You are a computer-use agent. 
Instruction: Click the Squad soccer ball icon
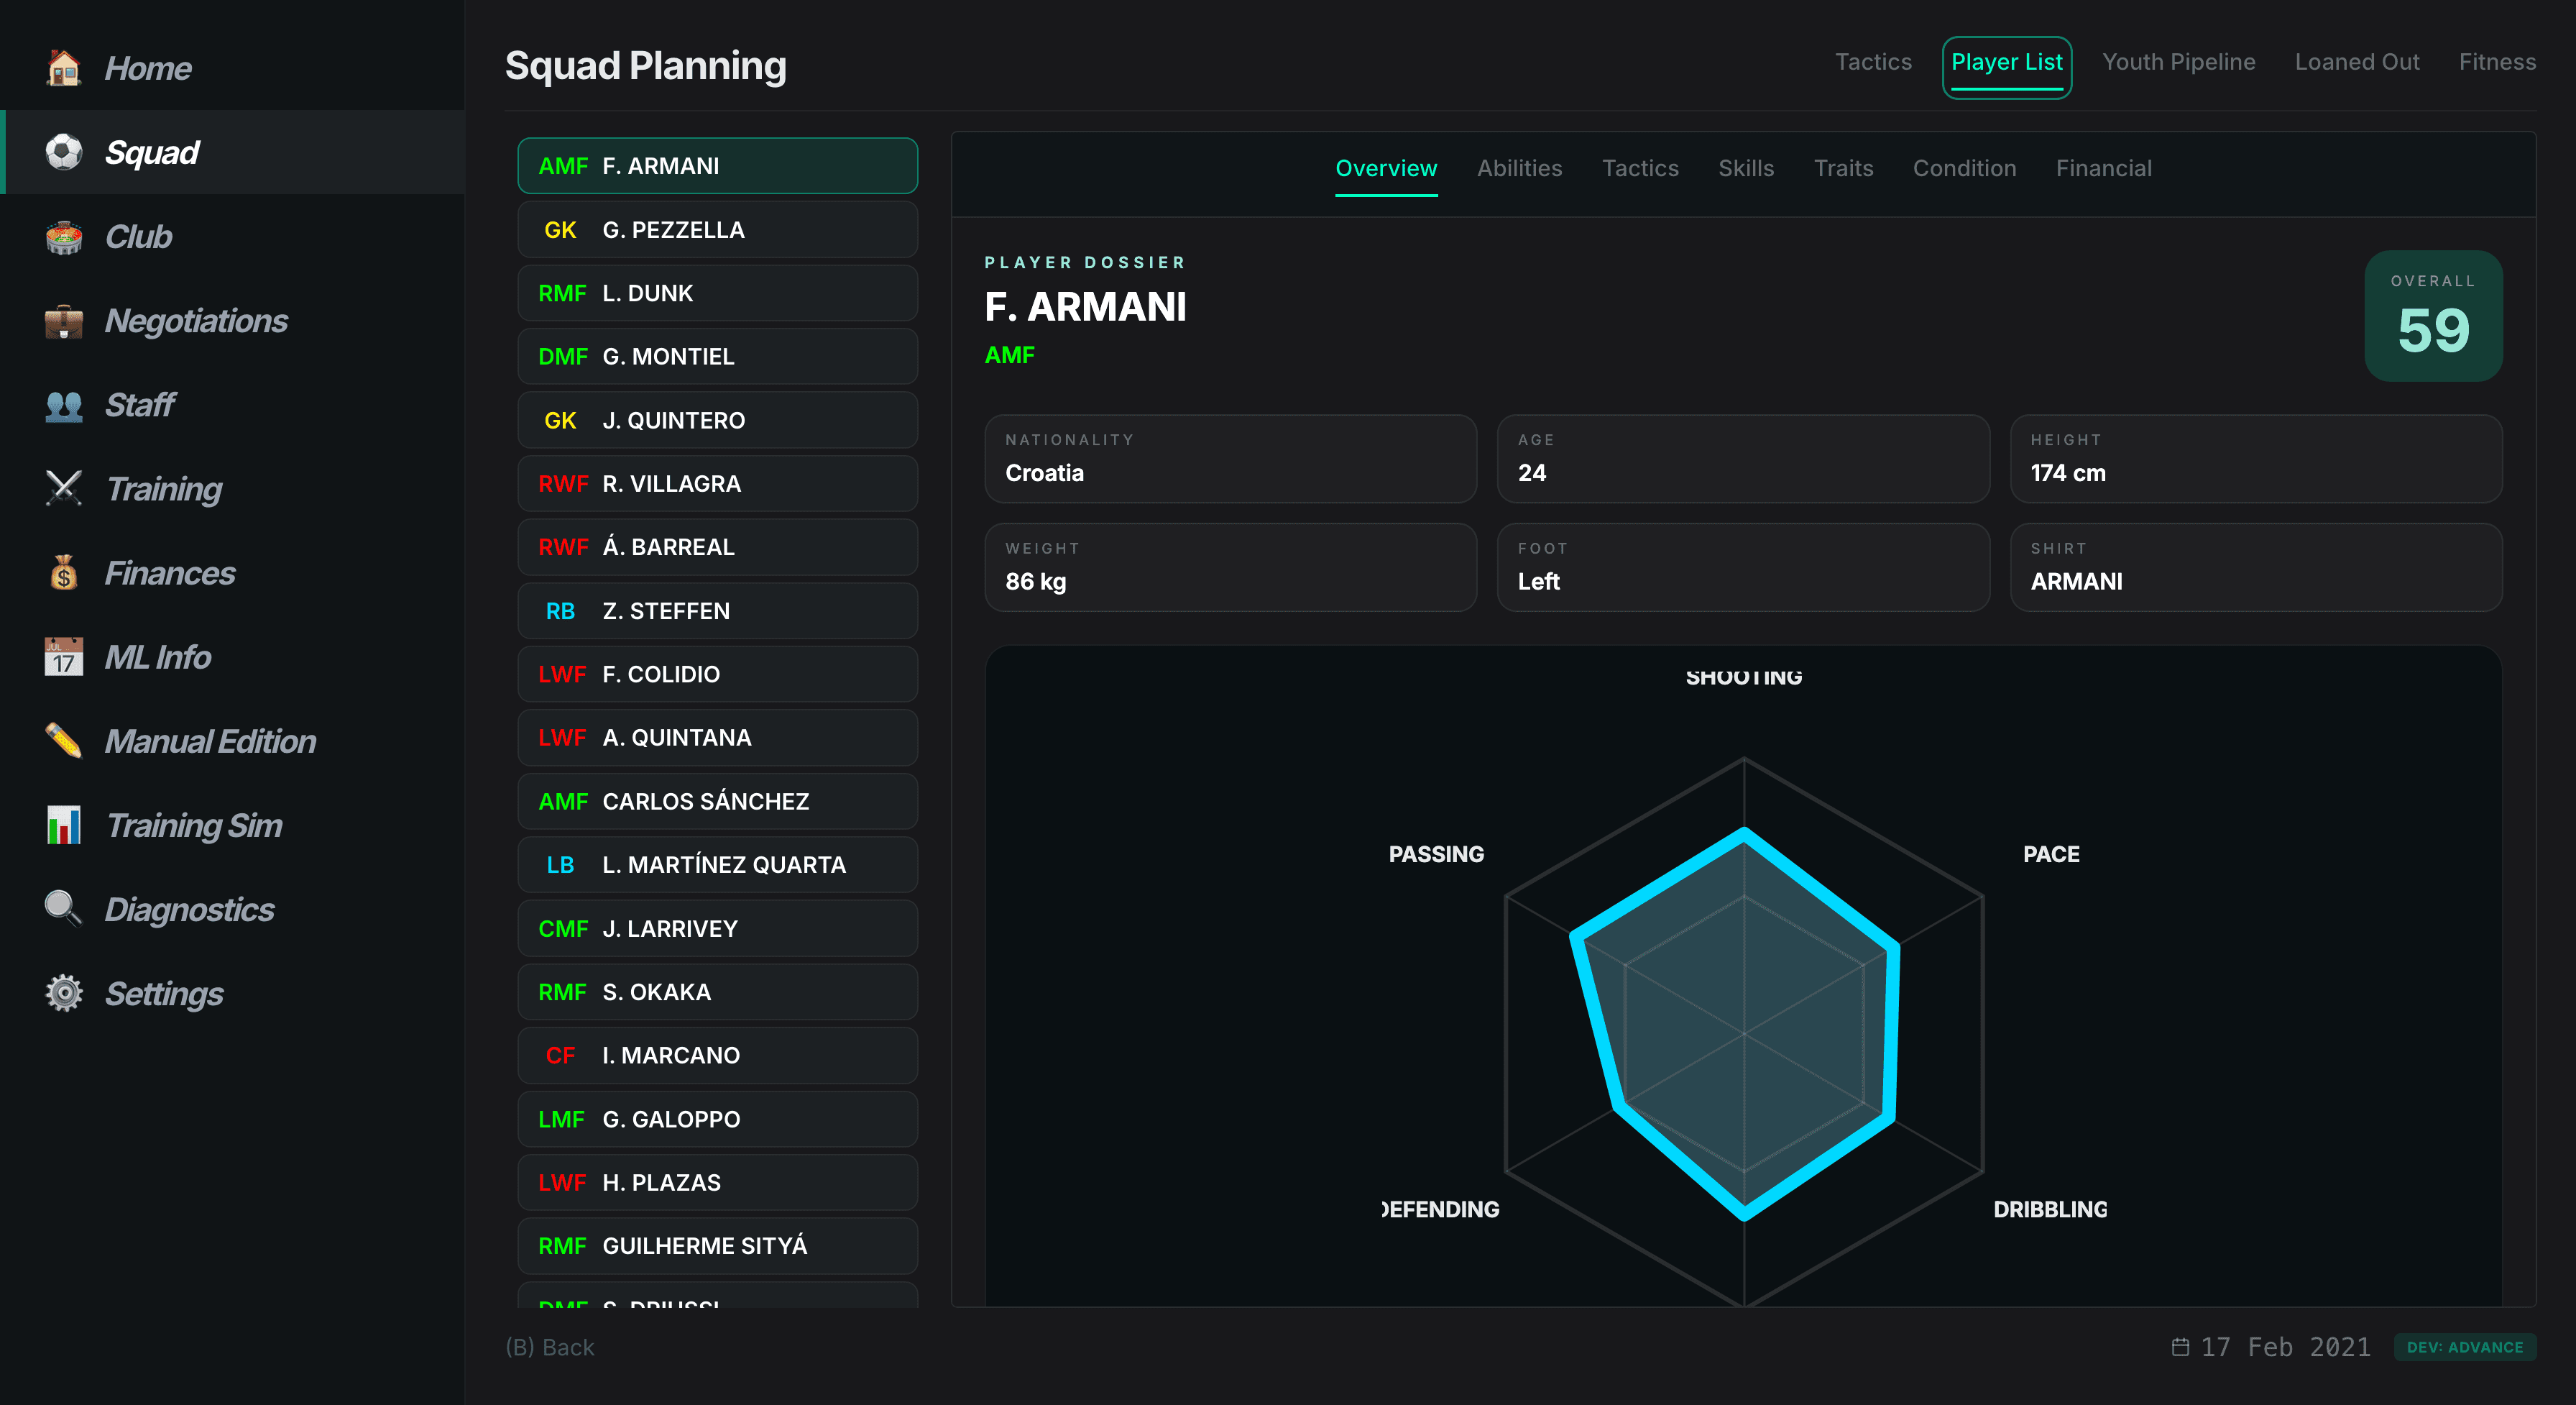click(64, 152)
